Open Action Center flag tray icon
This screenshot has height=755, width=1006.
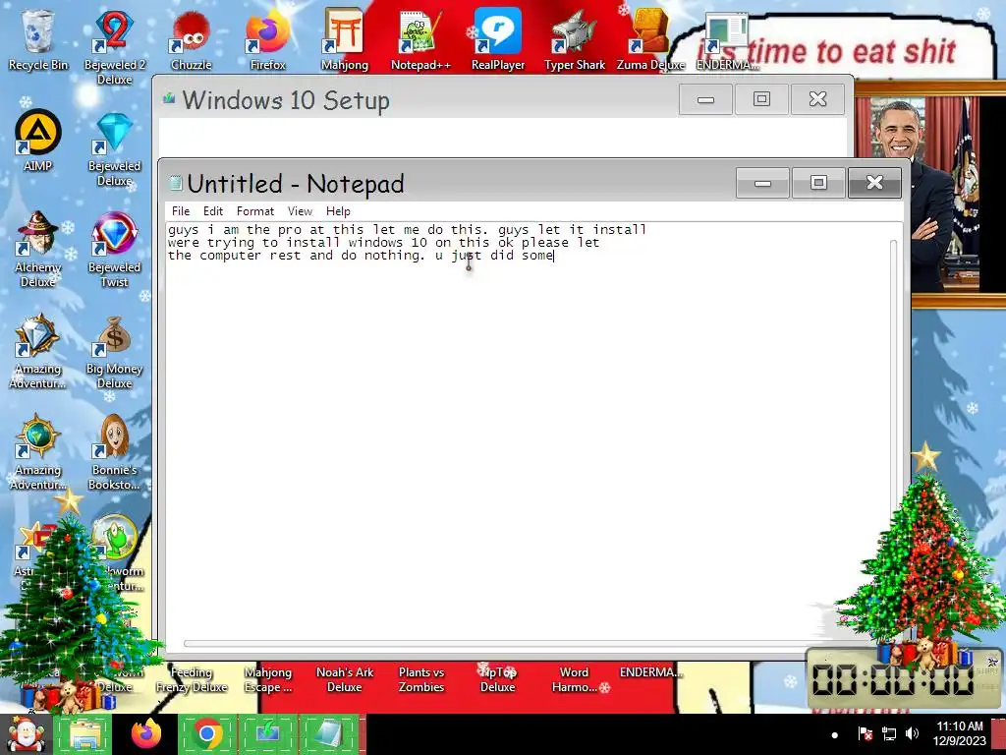865,733
